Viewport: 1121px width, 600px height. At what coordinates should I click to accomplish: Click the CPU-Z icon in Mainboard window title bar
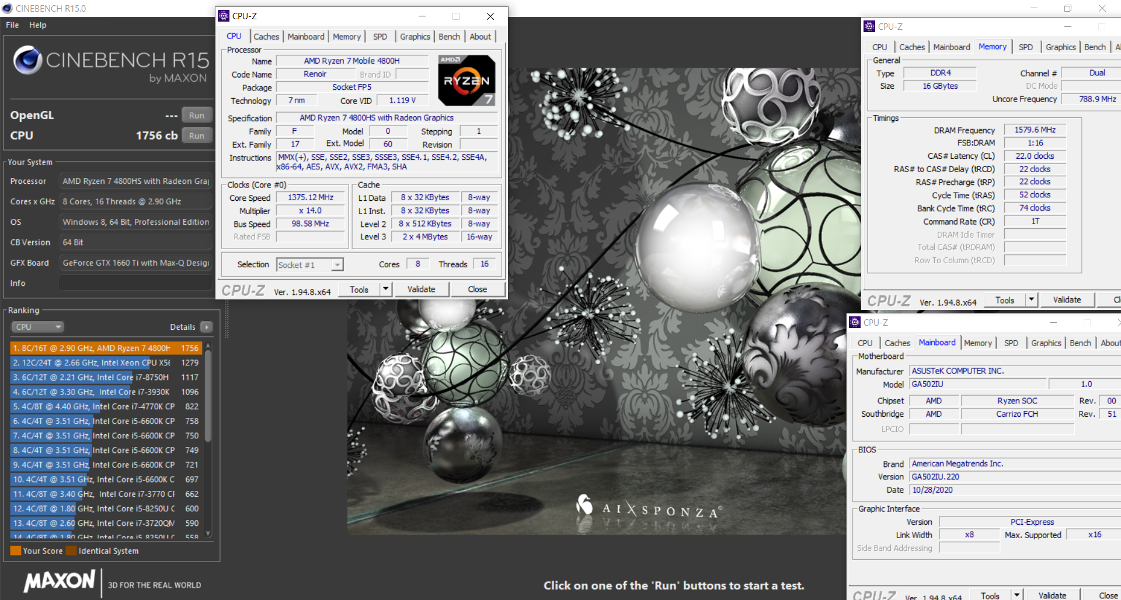tap(855, 322)
